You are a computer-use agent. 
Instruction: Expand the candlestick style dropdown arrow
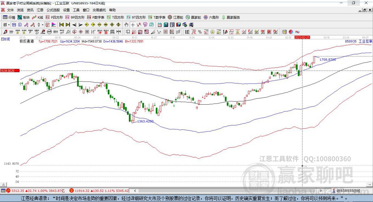[43, 25]
